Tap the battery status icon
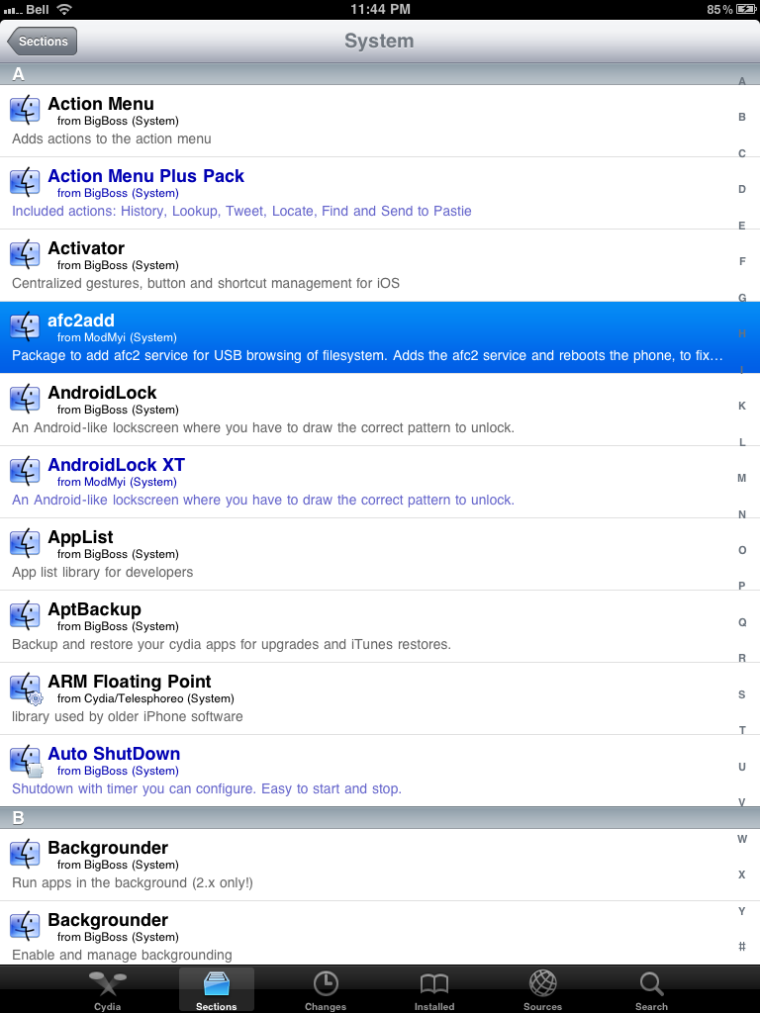Image resolution: width=760 pixels, height=1013 pixels. tap(745, 9)
